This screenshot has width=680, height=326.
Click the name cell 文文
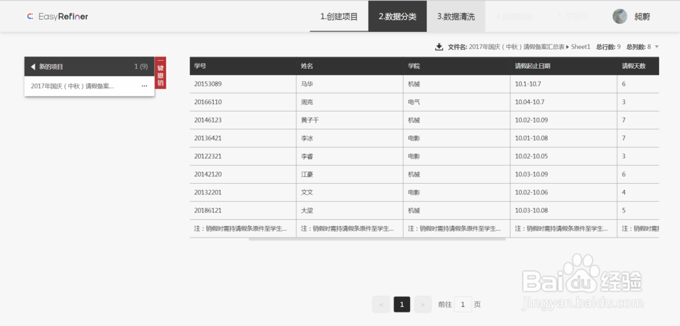(x=350, y=193)
